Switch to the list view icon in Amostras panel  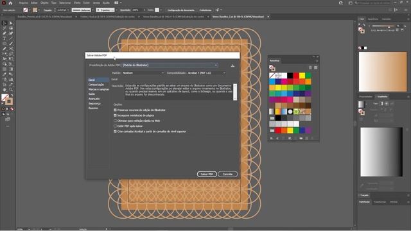pos(310,67)
